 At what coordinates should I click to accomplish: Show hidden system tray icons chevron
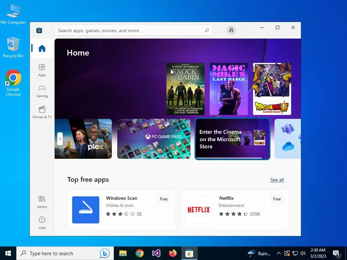[279, 253]
